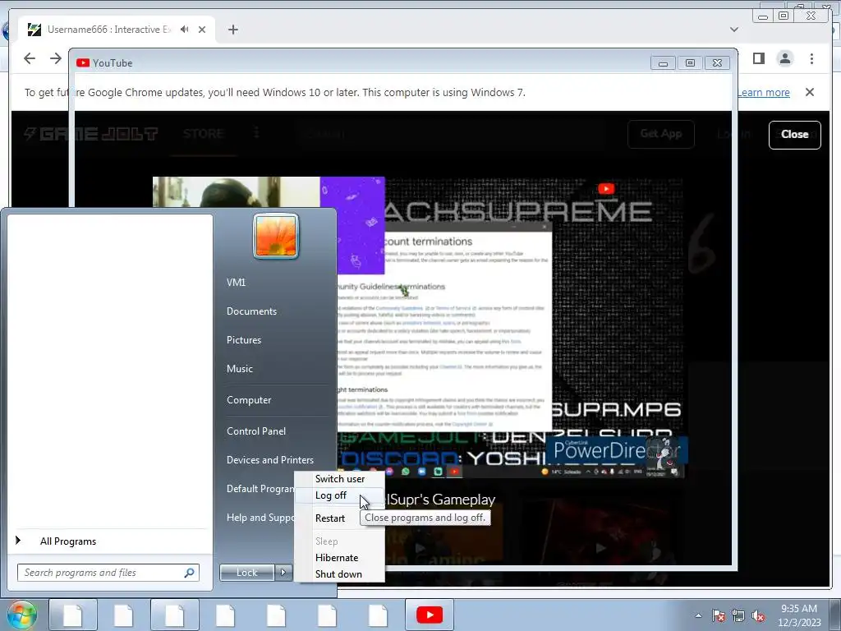Viewport: 841px width, 631px height.
Task: Open Documents from Start menu
Action: (x=251, y=311)
